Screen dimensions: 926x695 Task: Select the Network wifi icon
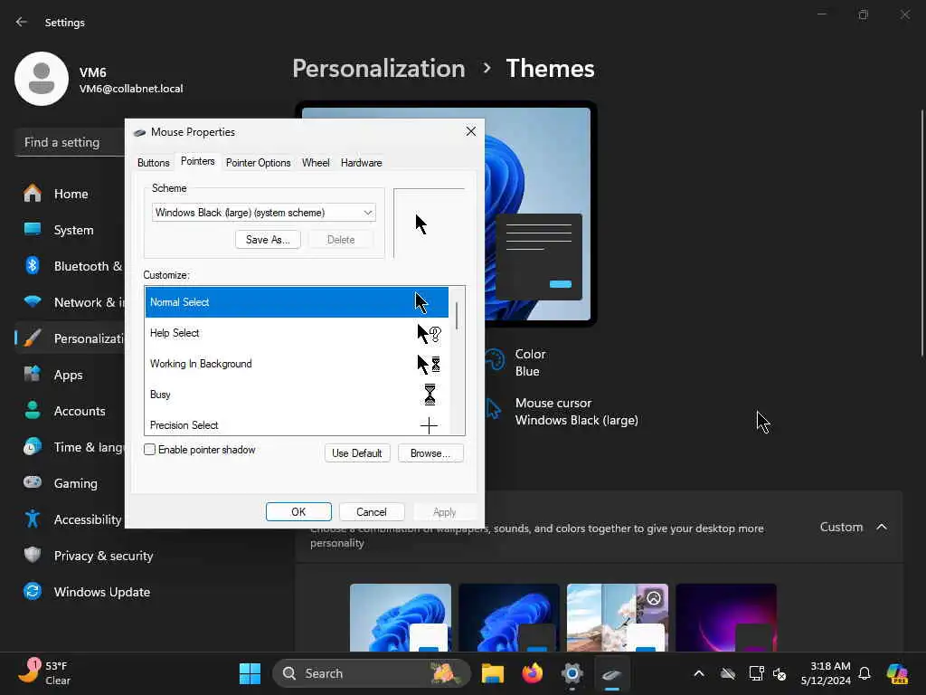pyautogui.click(x=33, y=301)
